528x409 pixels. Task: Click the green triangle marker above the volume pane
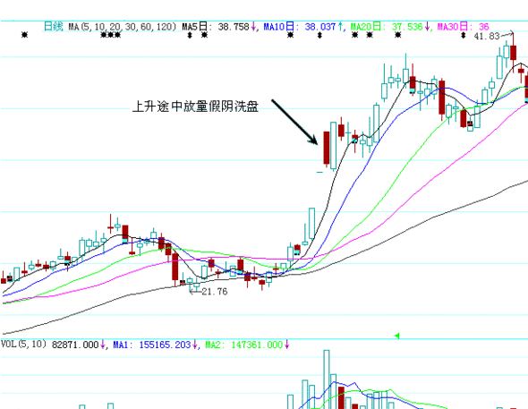pyautogui.click(x=397, y=336)
